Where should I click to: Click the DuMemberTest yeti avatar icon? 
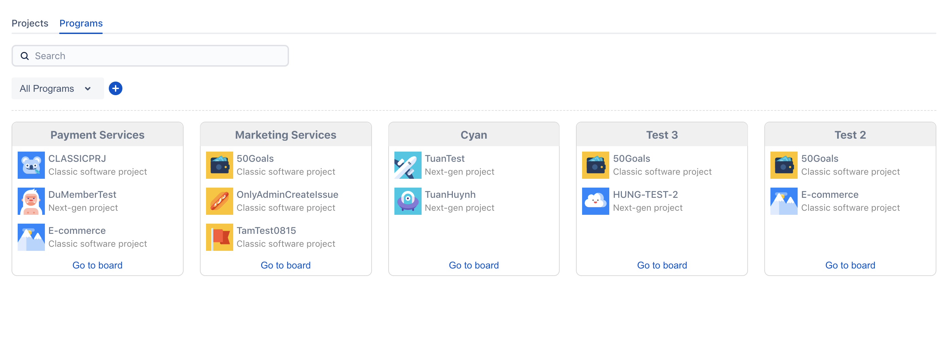click(x=31, y=201)
